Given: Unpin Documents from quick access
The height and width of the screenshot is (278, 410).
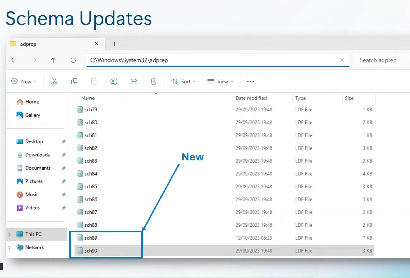Looking at the screenshot, I should pos(64,168).
